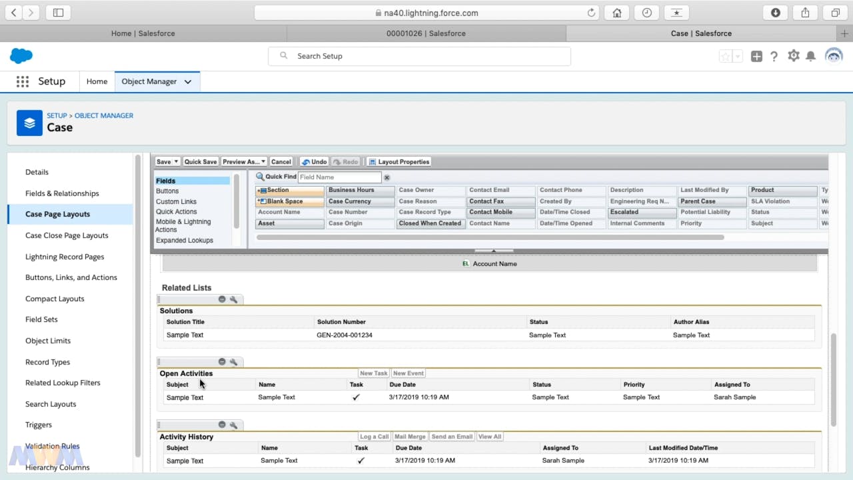Select the Buttons category in the palette
Image resolution: width=853 pixels, height=480 pixels.
pos(169,191)
